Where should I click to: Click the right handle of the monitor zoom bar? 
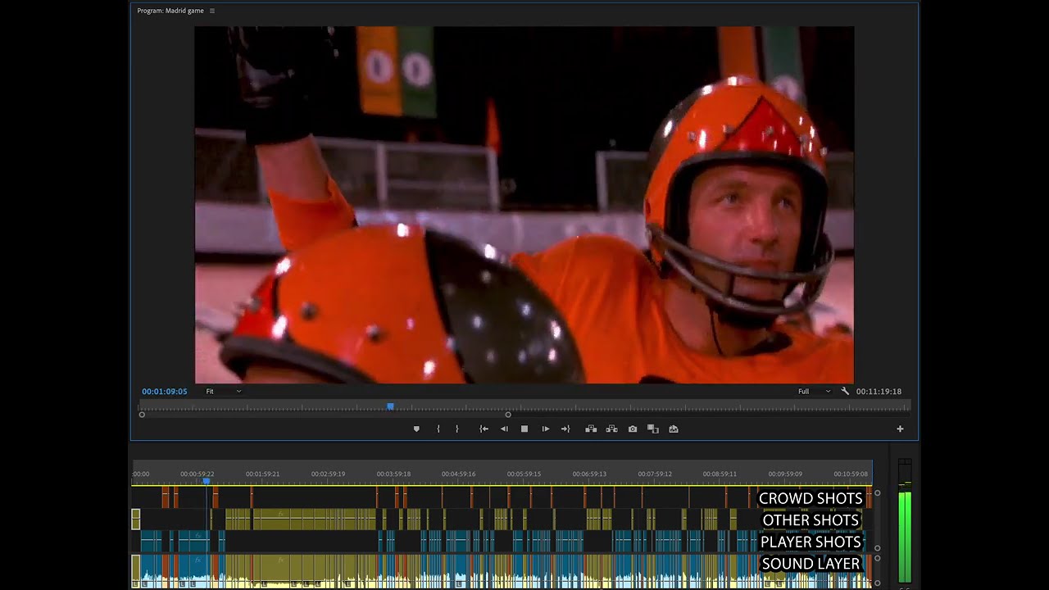tap(508, 415)
